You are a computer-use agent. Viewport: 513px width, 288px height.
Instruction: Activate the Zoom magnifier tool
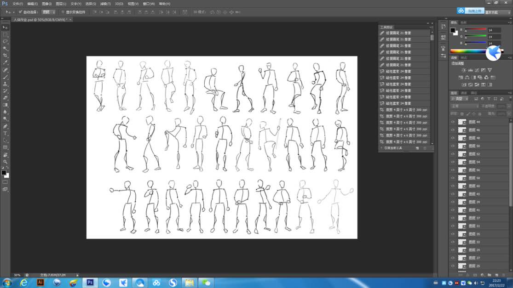click(x=6, y=162)
